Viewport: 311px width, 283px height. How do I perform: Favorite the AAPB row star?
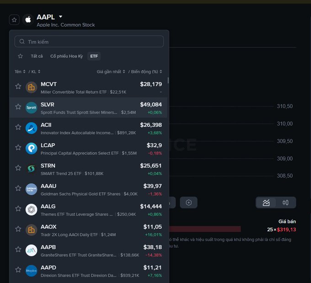point(18,250)
